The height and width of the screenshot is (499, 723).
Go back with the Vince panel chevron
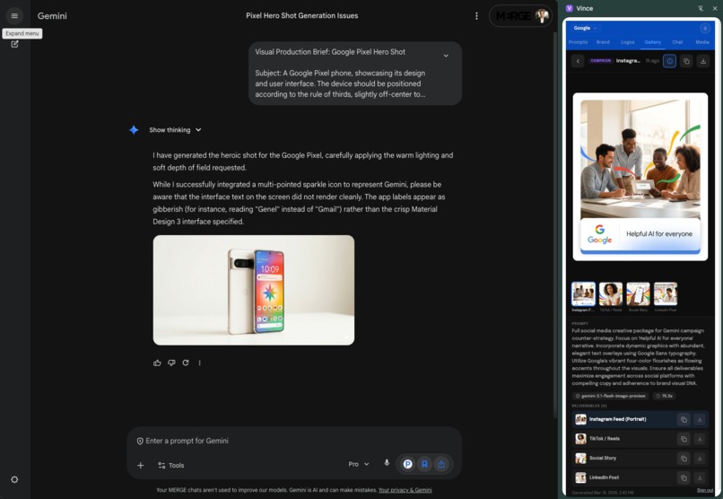point(578,61)
